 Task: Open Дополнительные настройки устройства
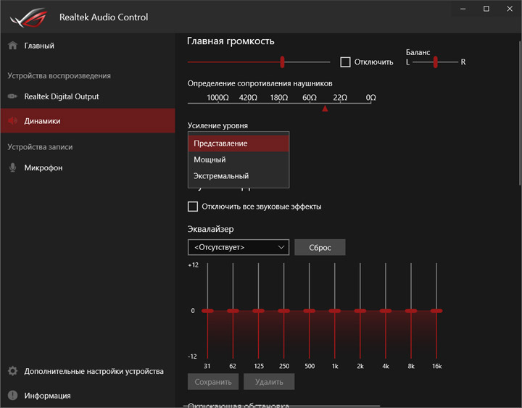click(88, 371)
